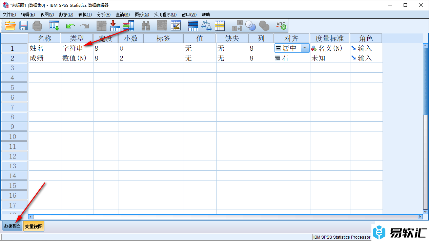
Task: Click the 角色 column header
Action: coord(366,38)
